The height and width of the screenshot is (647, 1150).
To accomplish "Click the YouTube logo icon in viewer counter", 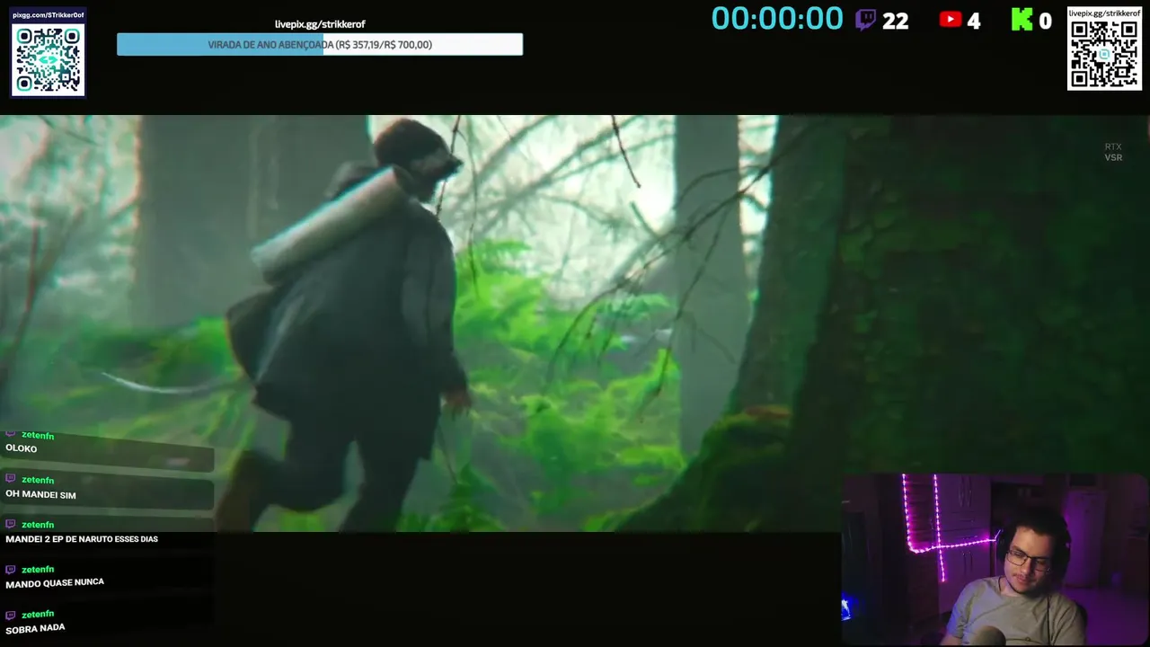I will [950, 19].
